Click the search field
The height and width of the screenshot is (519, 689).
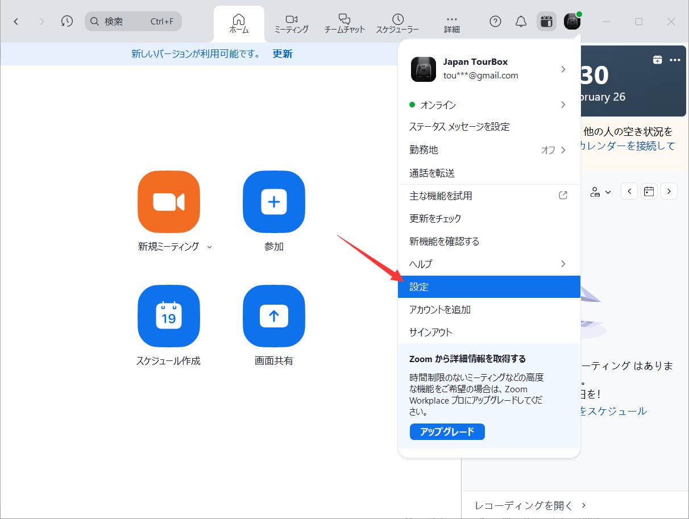coord(133,22)
